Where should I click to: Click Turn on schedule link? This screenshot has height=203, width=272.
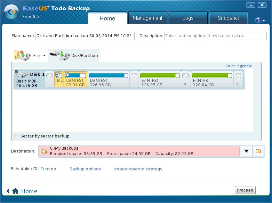pyautogui.click(x=48, y=169)
